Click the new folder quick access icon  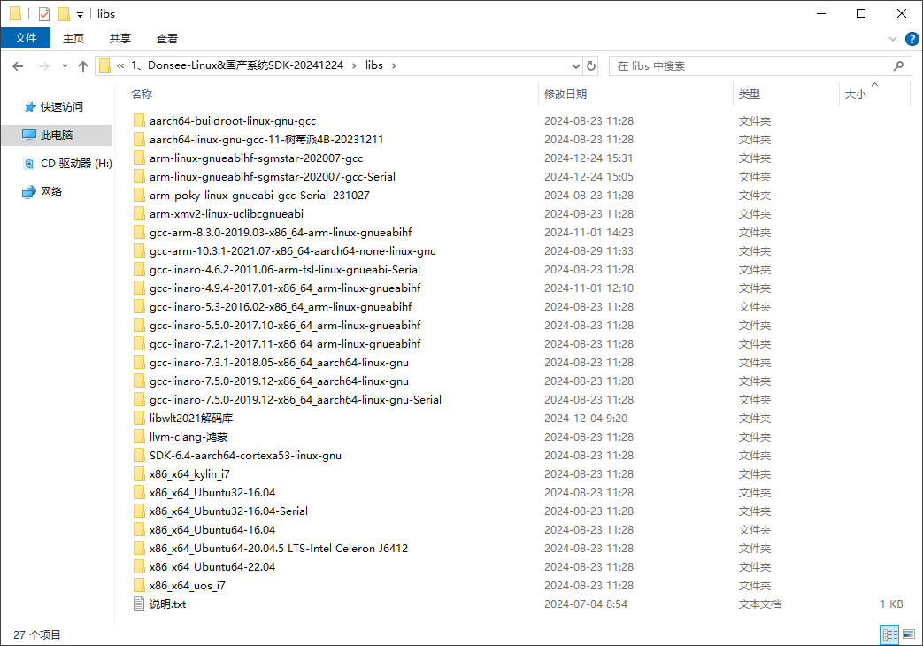point(64,13)
